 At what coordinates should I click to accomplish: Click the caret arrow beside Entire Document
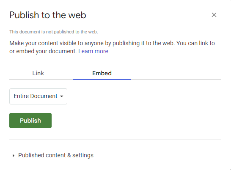62,96
